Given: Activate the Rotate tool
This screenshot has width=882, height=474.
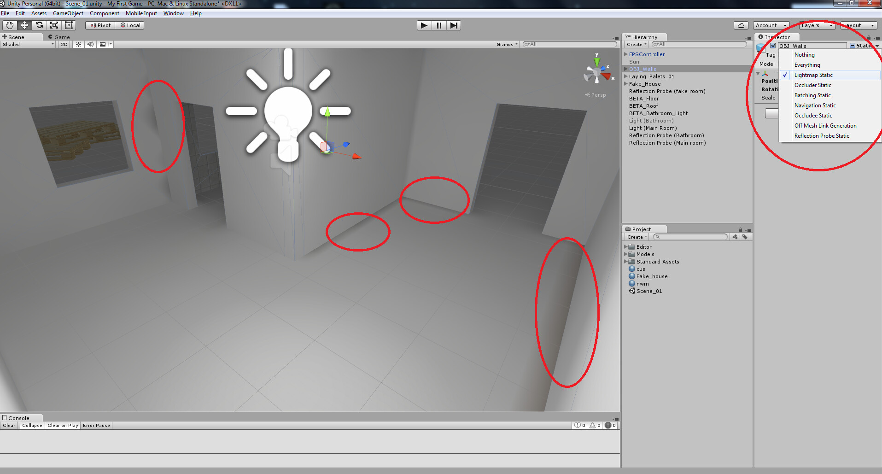Looking at the screenshot, I should (x=39, y=25).
